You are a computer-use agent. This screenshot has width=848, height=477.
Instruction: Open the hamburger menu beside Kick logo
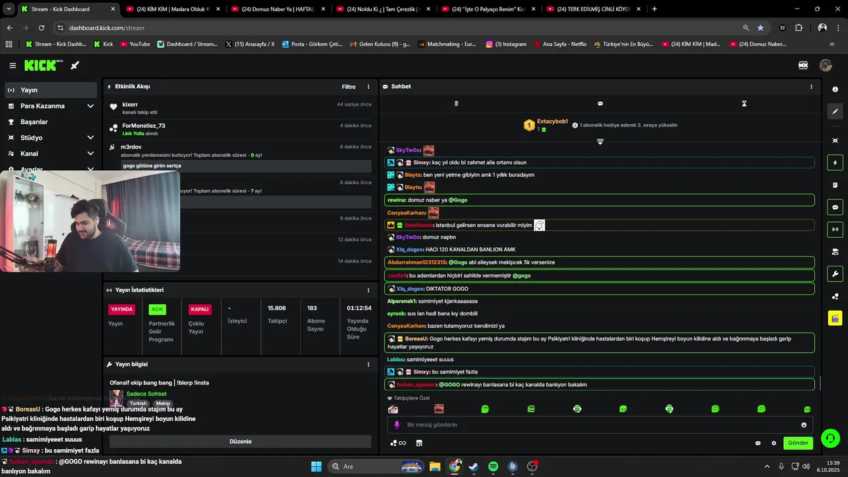click(x=13, y=66)
